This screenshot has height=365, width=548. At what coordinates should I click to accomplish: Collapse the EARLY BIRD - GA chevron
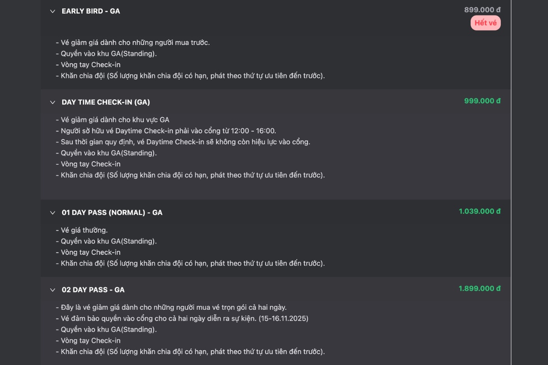pos(53,11)
